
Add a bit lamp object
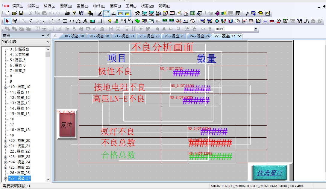pyautogui.click(x=110, y=21)
